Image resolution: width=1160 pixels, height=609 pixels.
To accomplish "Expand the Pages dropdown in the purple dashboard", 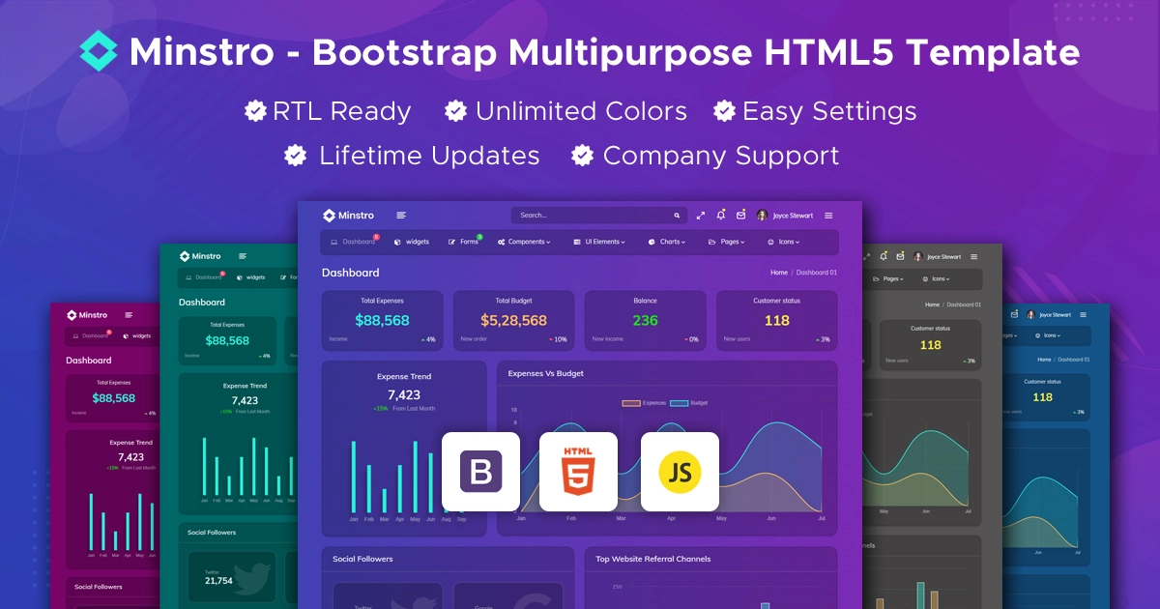I will pos(727,242).
